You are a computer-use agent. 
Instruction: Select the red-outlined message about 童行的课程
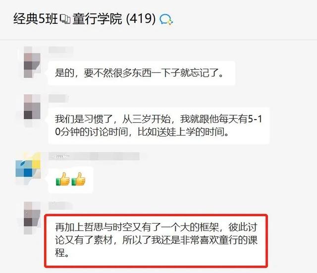click(156, 240)
